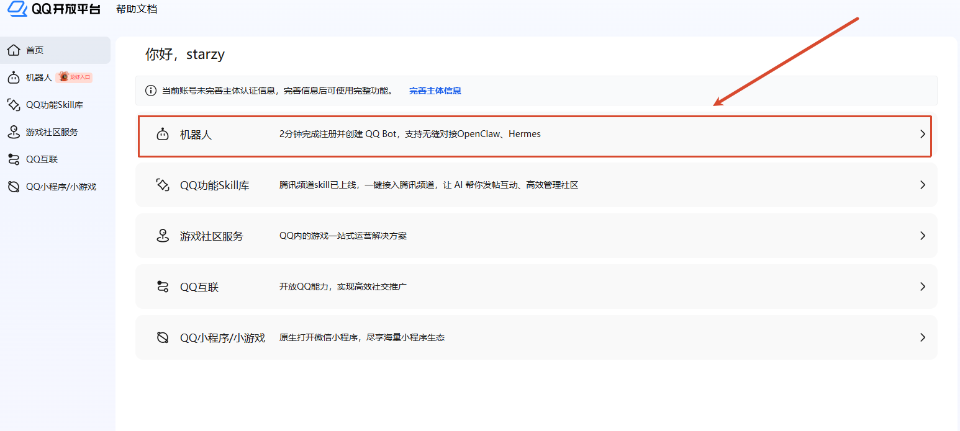Screen dimensions: 960x431
Task: Click the info icon in the notice banner
Action: 150,91
